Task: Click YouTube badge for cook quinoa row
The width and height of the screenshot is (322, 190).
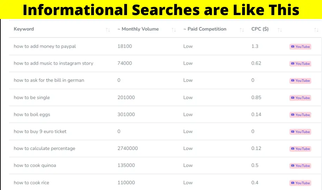Action: click(x=300, y=166)
